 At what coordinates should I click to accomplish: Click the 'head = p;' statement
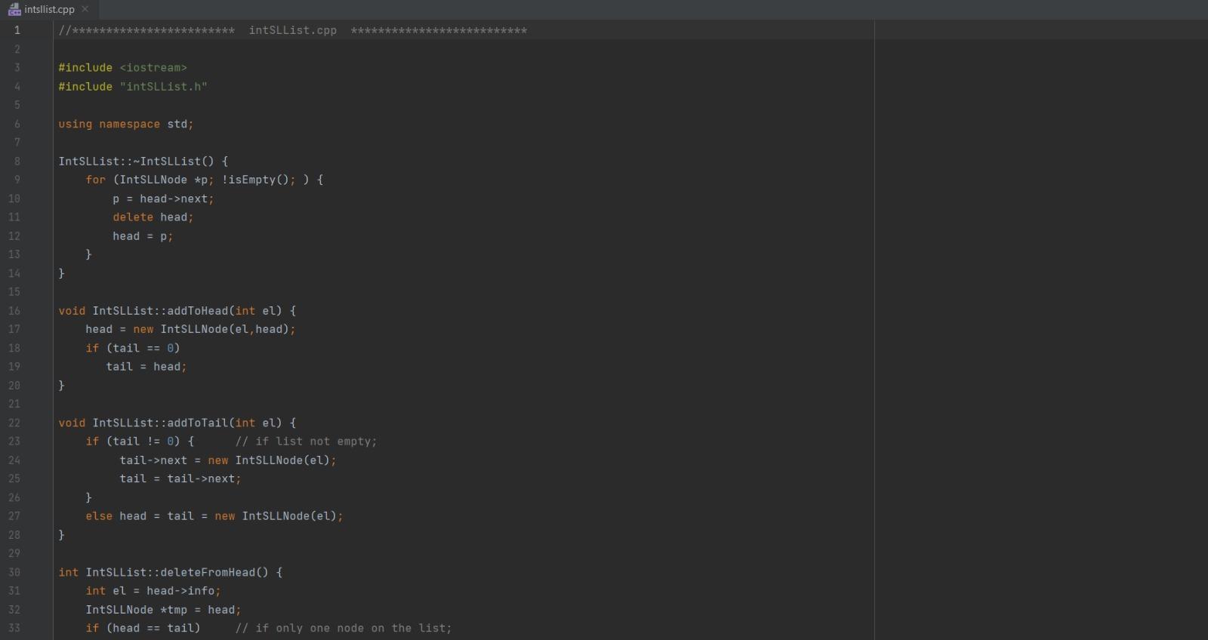pyautogui.click(x=143, y=236)
